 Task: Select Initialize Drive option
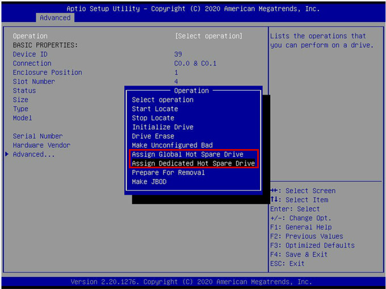tap(162, 127)
